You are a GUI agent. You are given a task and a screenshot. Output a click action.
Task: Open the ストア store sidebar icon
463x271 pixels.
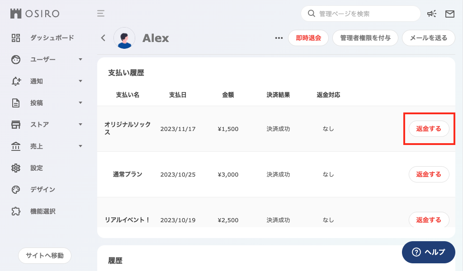(x=16, y=125)
